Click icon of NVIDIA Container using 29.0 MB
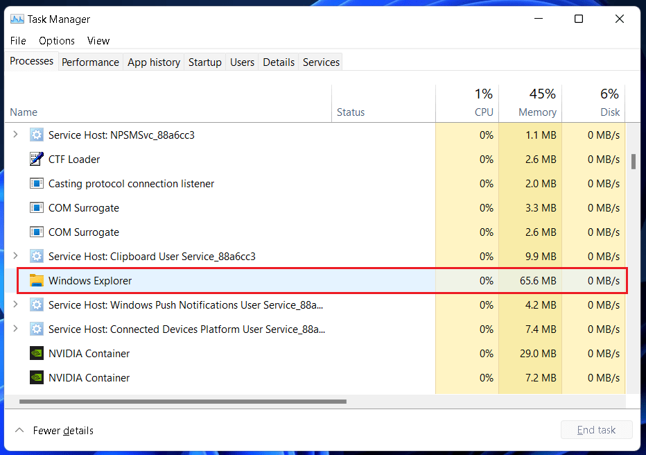 coord(37,353)
